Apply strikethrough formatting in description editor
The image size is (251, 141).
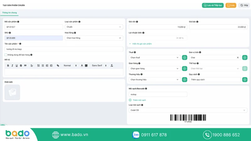click(21, 65)
